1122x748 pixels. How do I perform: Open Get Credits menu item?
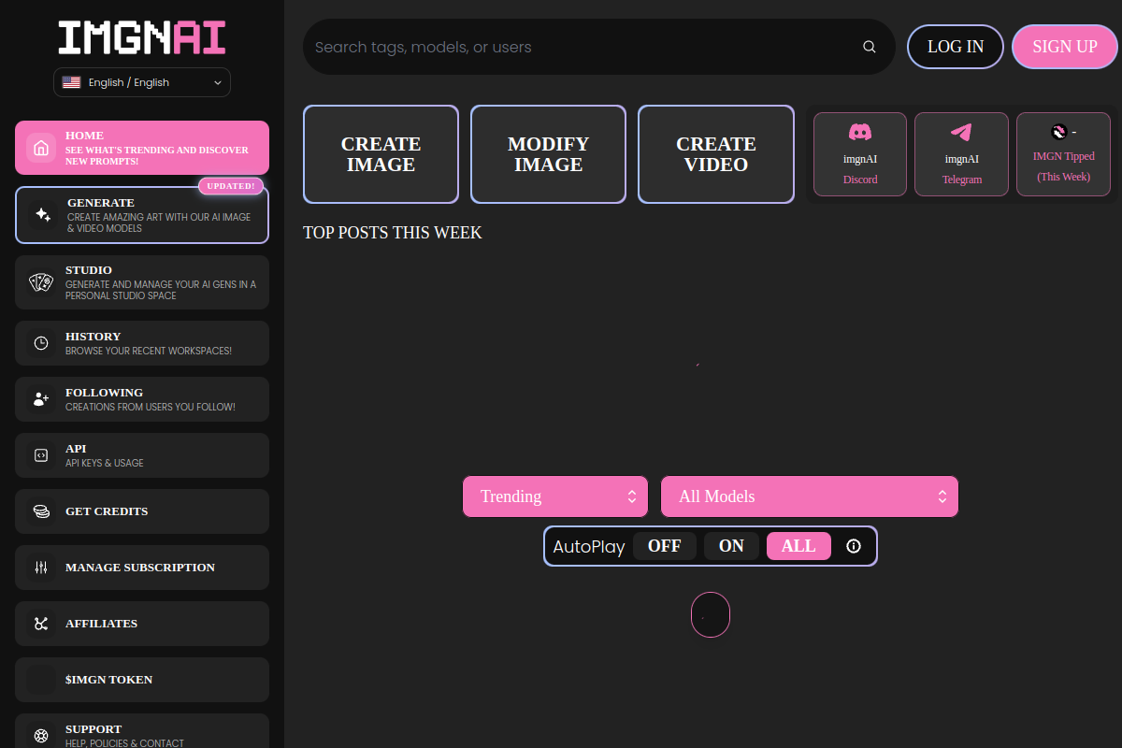(x=142, y=511)
